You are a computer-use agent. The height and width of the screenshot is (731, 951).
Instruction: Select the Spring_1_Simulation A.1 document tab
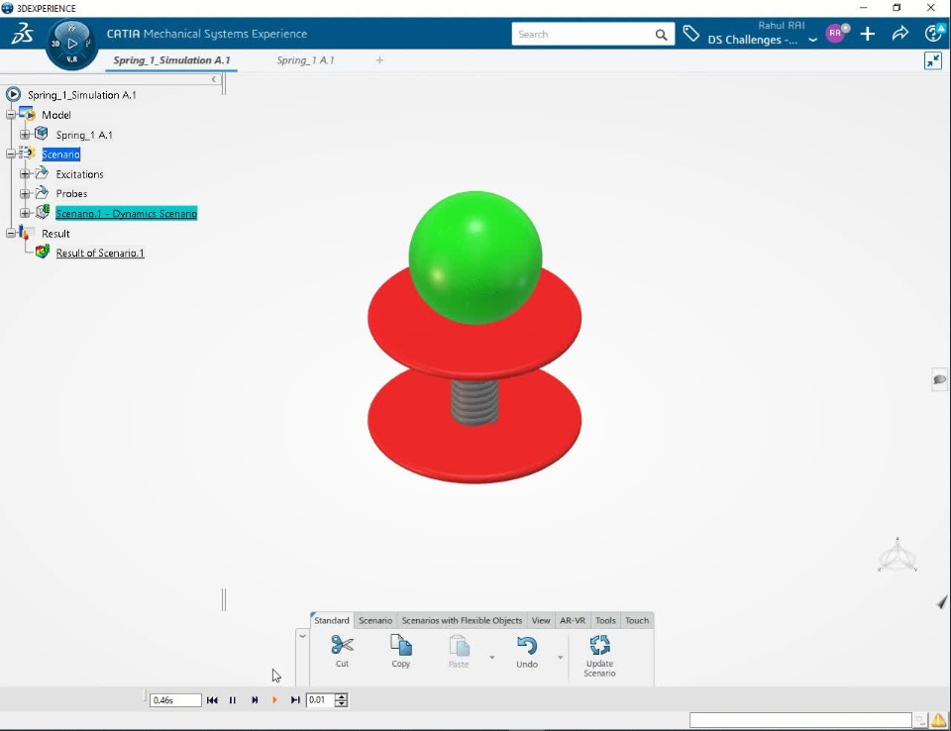[x=171, y=60]
